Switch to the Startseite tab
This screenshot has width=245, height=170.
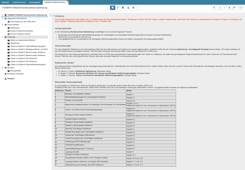click(5, 2)
